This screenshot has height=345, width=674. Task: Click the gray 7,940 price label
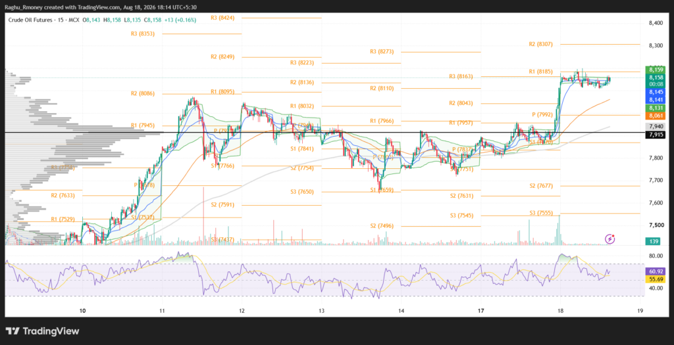(x=656, y=127)
